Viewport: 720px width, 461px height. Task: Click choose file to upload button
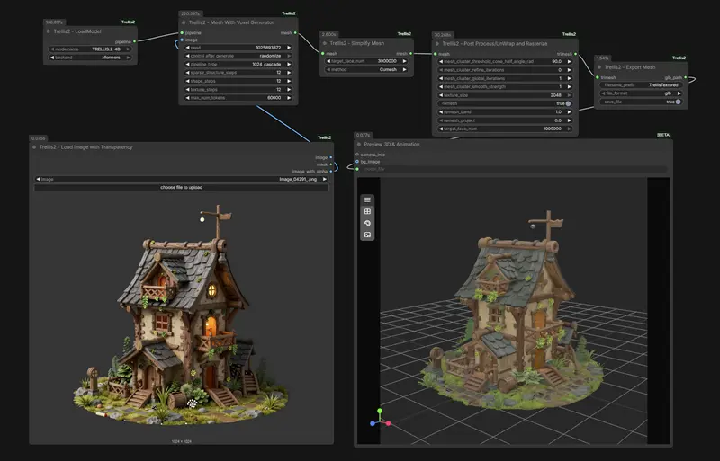[181, 188]
